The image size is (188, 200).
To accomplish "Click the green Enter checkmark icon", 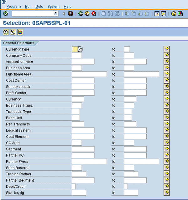I will tap(6, 14).
